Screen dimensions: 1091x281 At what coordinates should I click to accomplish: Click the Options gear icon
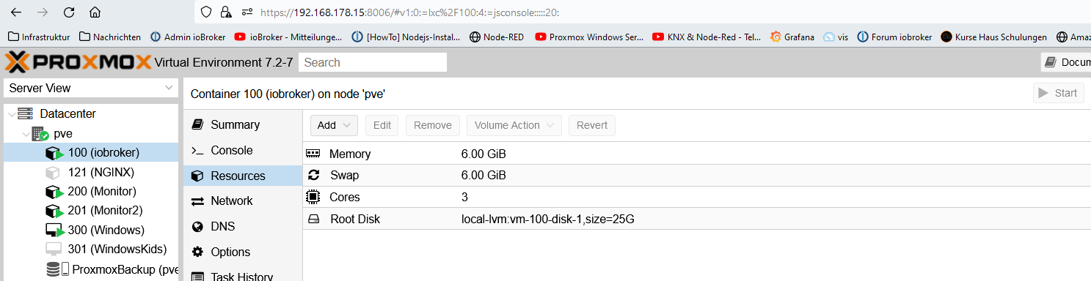coord(197,252)
